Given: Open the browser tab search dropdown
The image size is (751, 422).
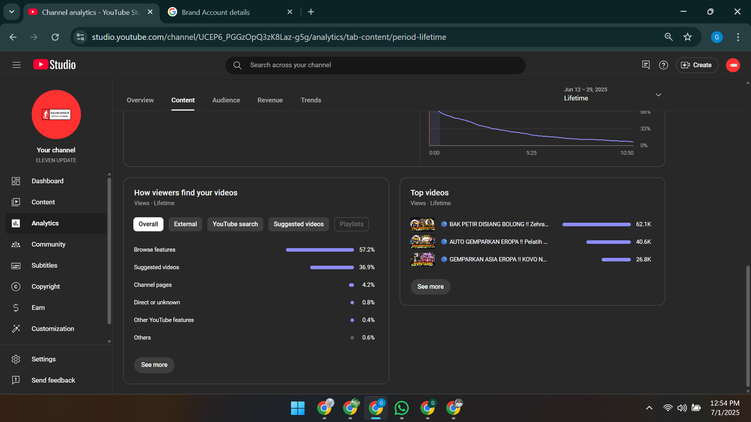Looking at the screenshot, I should click(x=12, y=12).
